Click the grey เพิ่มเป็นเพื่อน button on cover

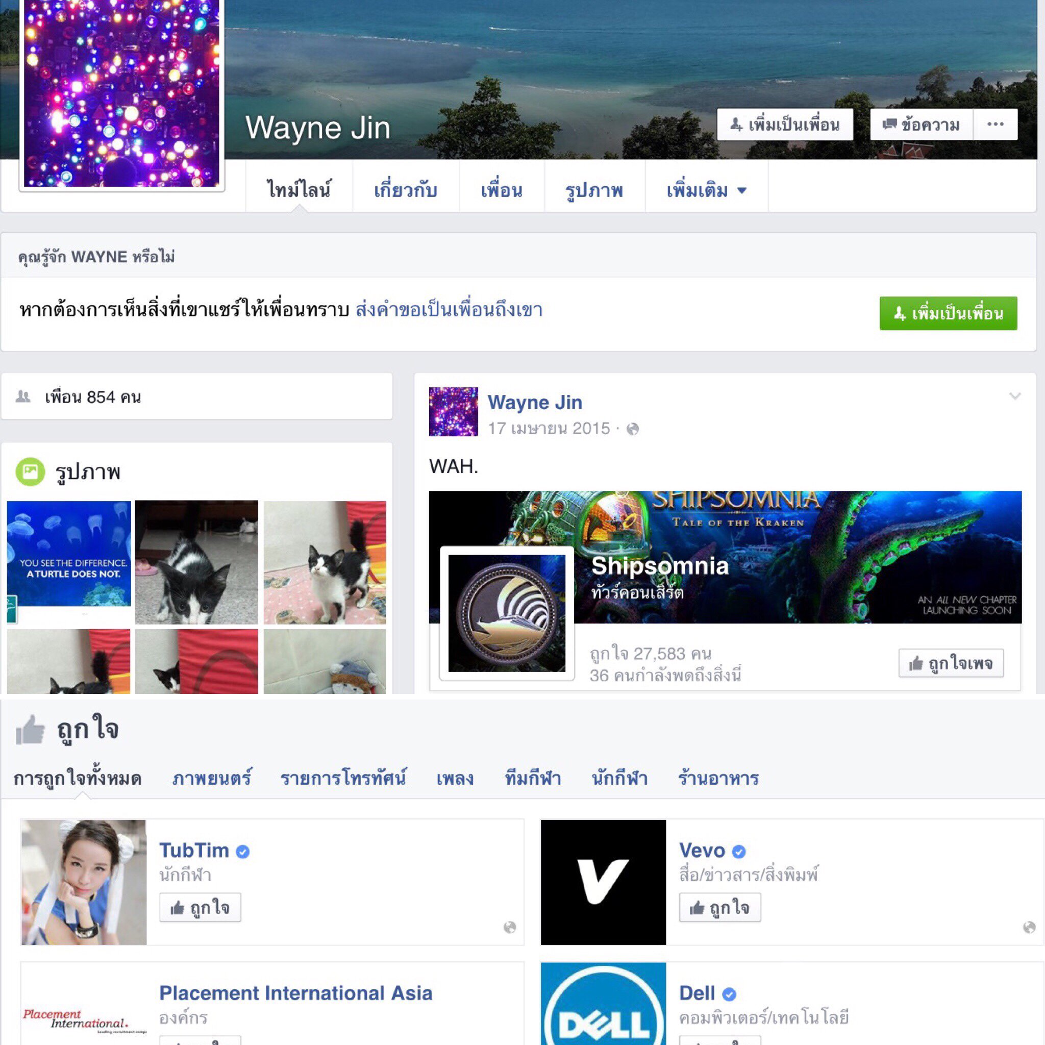click(785, 125)
